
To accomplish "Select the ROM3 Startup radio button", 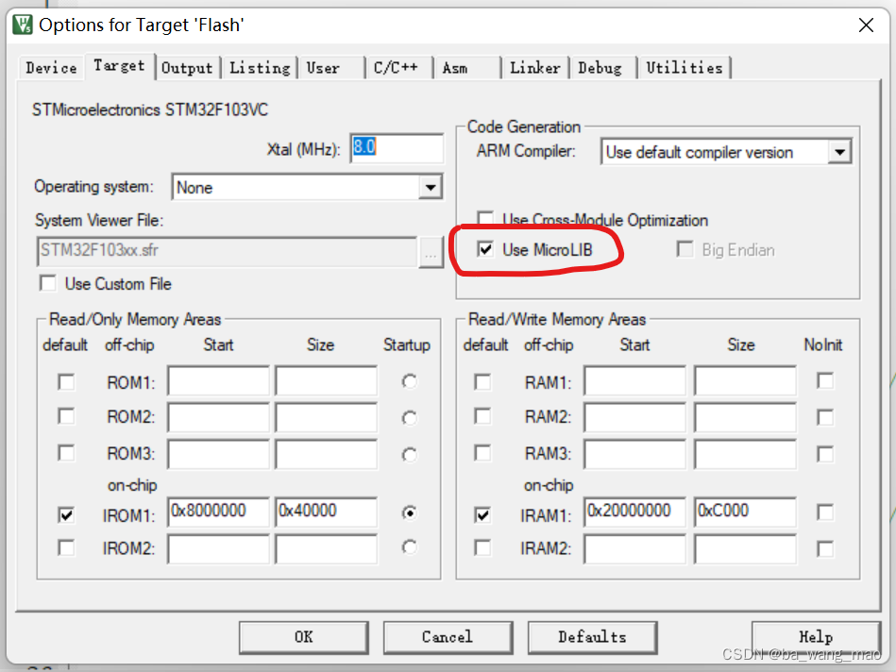I will pos(409,455).
